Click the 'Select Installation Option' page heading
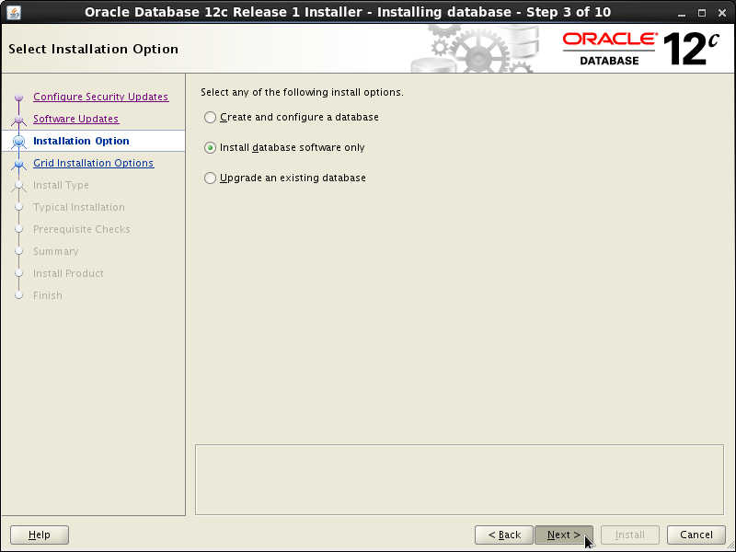The width and height of the screenshot is (736, 552). pos(94,49)
